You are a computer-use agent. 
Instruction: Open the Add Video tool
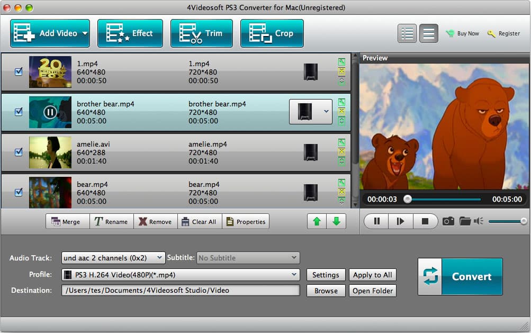(50, 33)
